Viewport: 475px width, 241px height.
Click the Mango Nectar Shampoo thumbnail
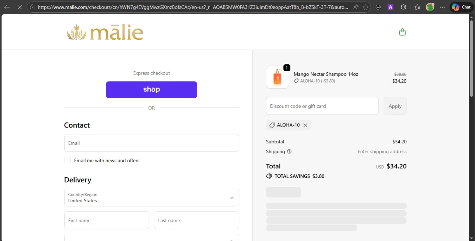[277, 77]
